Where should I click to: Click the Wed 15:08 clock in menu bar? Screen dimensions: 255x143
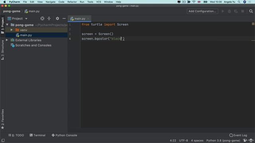pyautogui.click(x=216, y=2)
